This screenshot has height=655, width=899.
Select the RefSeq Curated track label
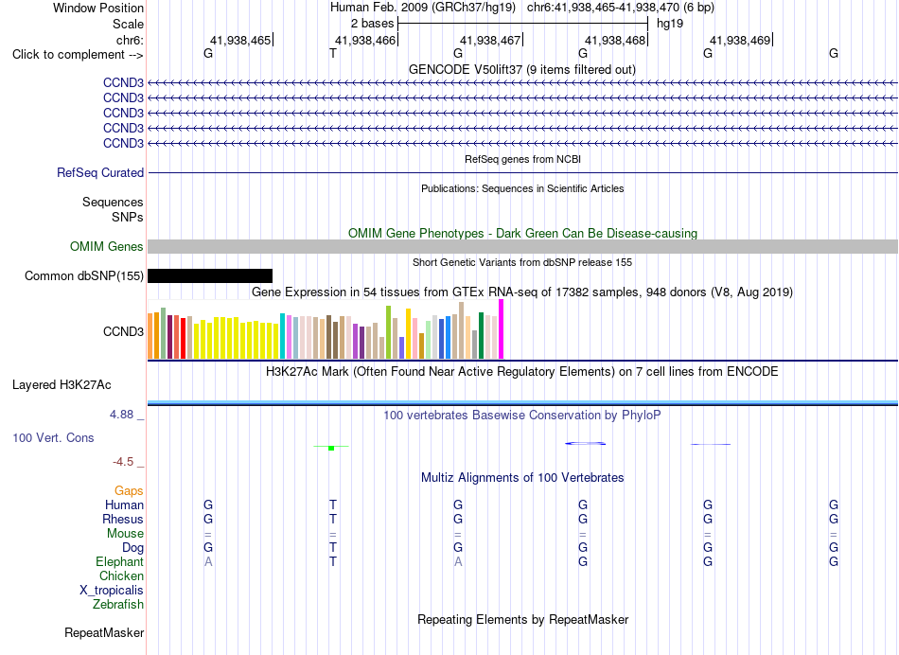click(99, 172)
